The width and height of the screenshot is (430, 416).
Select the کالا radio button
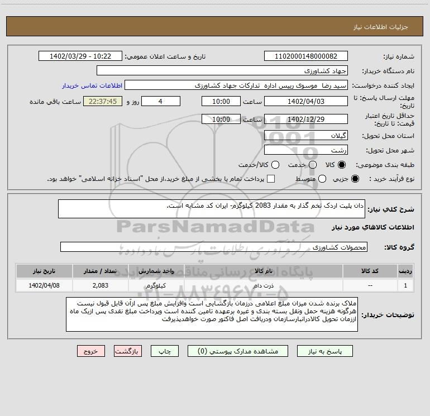[x=342, y=165]
